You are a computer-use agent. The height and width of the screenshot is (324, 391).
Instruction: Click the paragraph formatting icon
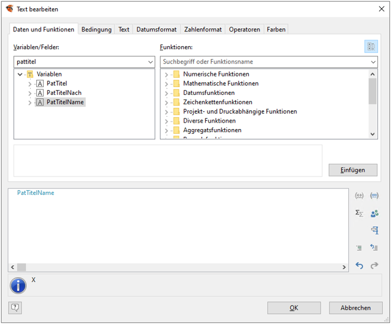click(x=375, y=230)
